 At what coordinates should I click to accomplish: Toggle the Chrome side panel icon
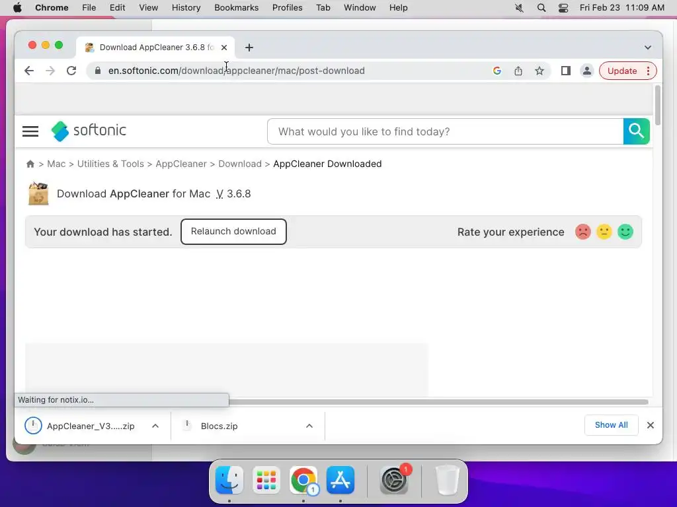click(x=566, y=71)
